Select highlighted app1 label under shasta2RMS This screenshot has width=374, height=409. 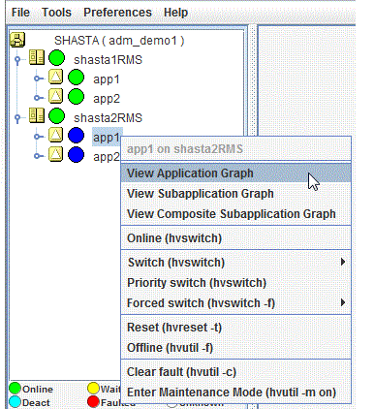[x=106, y=138]
